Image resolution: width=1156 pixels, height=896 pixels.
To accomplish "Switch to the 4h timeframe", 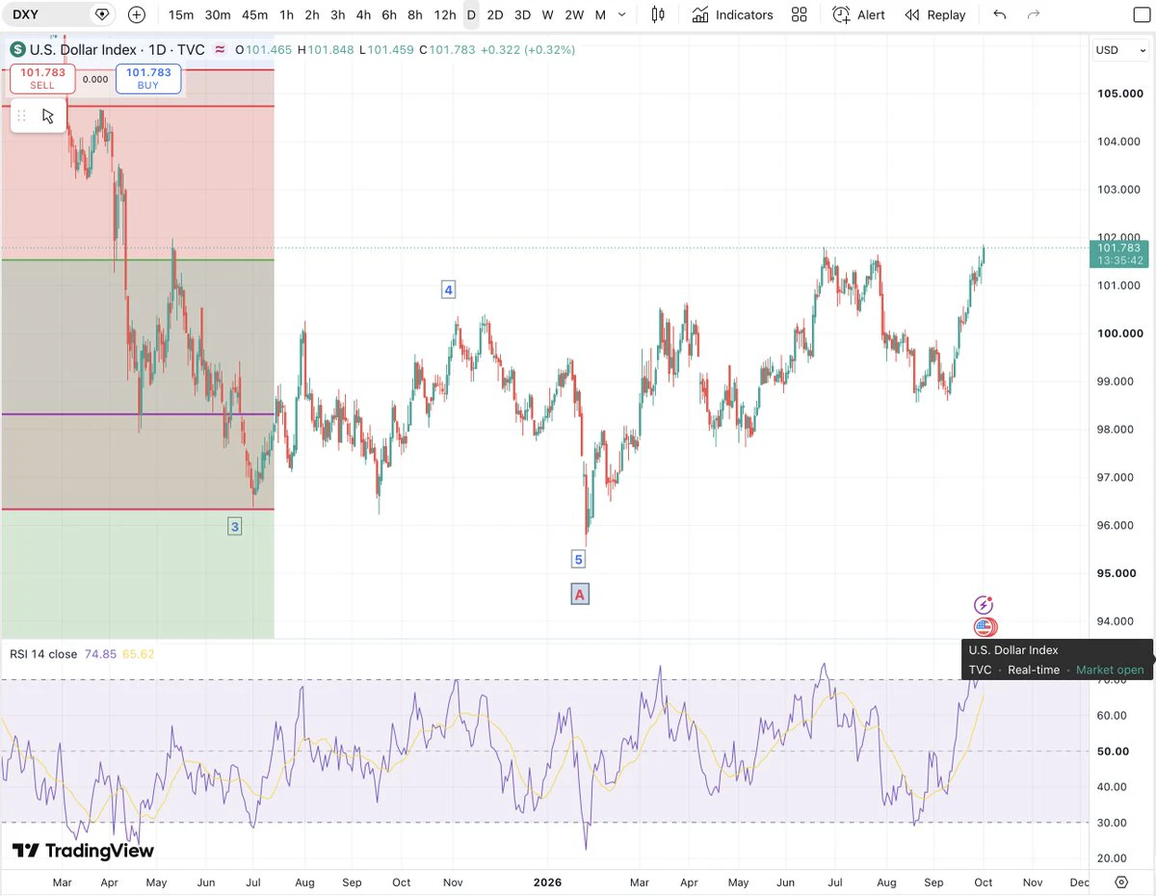I will coord(363,14).
